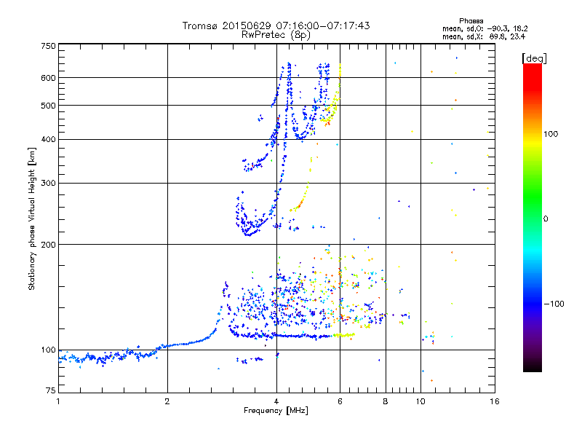The height and width of the screenshot is (437, 582).
Task: Click the colorbar tick label "100"
Action: click(551, 134)
